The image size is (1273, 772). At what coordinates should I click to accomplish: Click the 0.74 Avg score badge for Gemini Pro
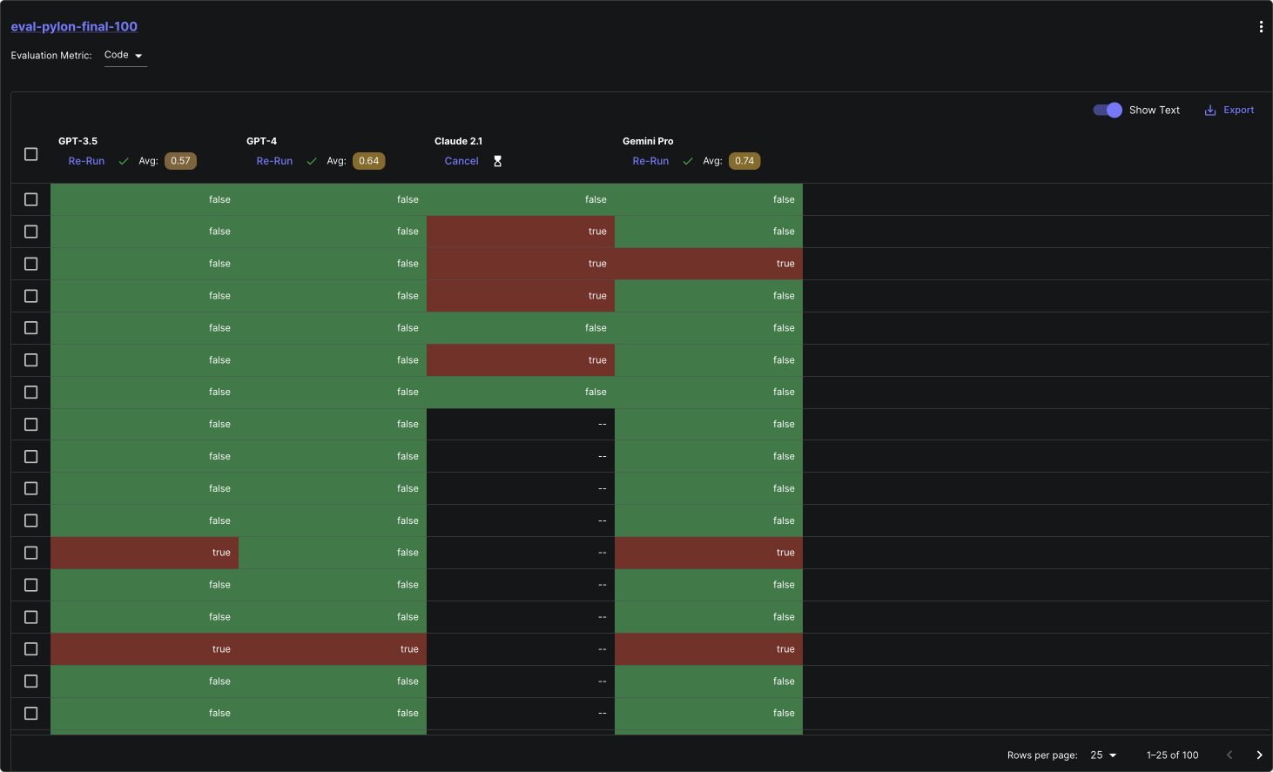(x=744, y=160)
